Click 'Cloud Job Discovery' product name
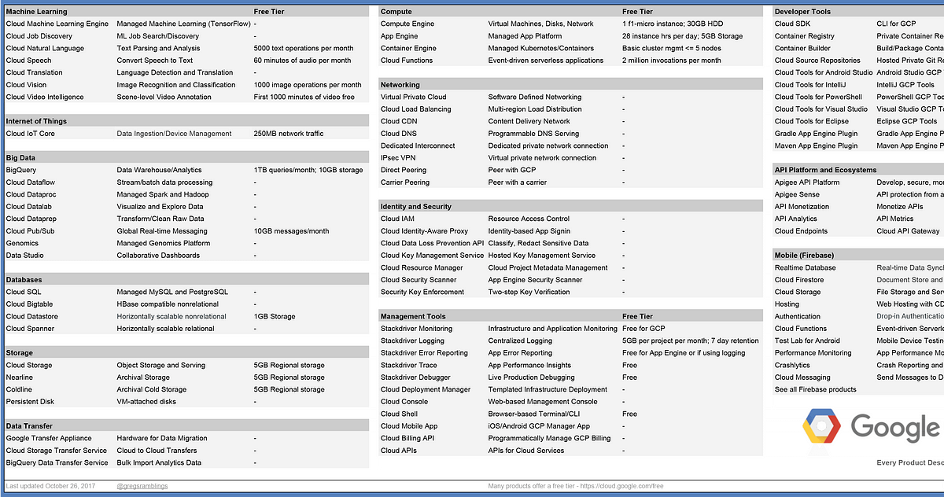 point(39,36)
